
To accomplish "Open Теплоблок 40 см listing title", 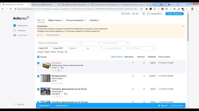I will (59, 76).
